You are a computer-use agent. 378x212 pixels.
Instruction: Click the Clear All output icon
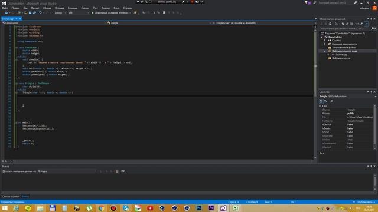tap(117, 171)
